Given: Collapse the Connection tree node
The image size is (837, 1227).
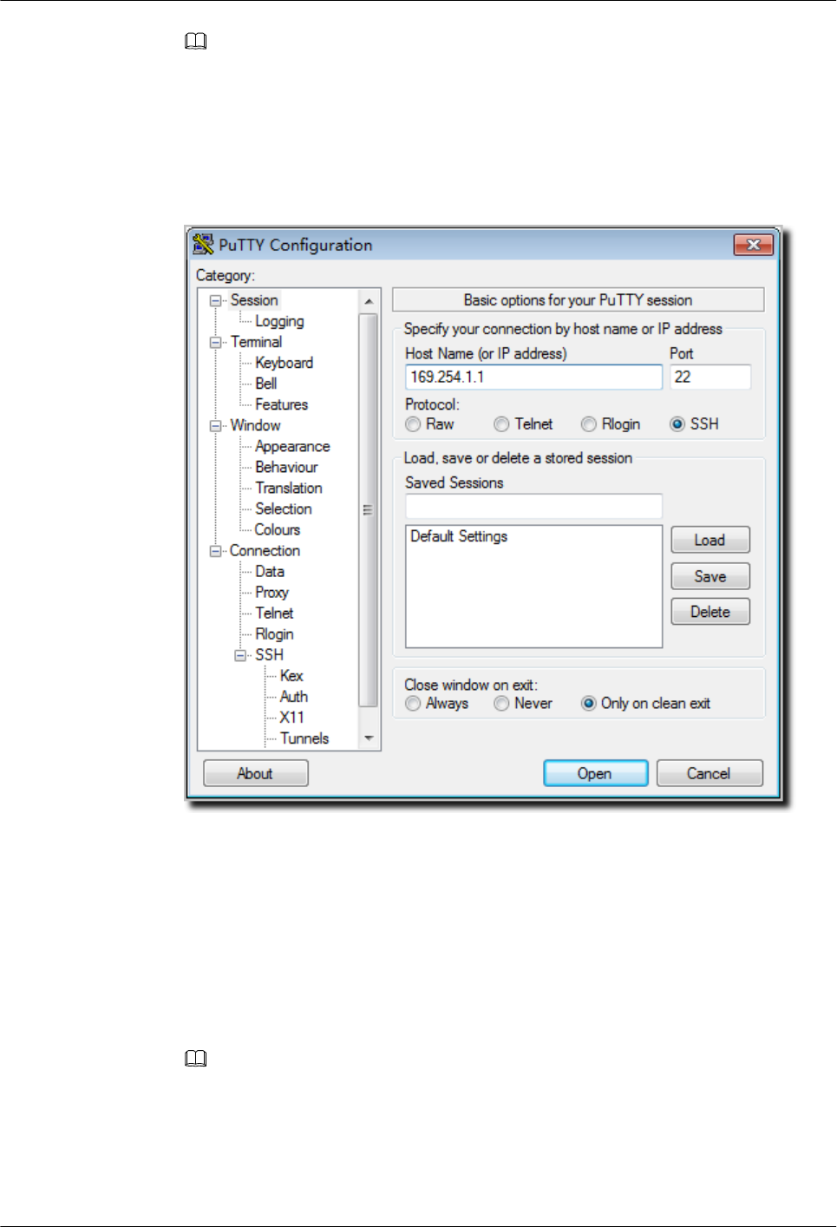Looking at the screenshot, I should (215, 551).
